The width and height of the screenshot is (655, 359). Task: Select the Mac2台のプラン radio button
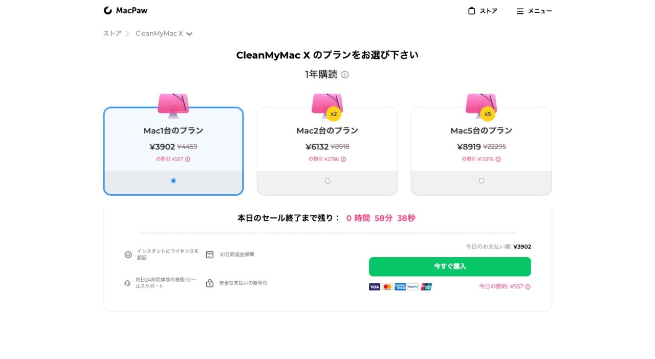[x=327, y=181]
